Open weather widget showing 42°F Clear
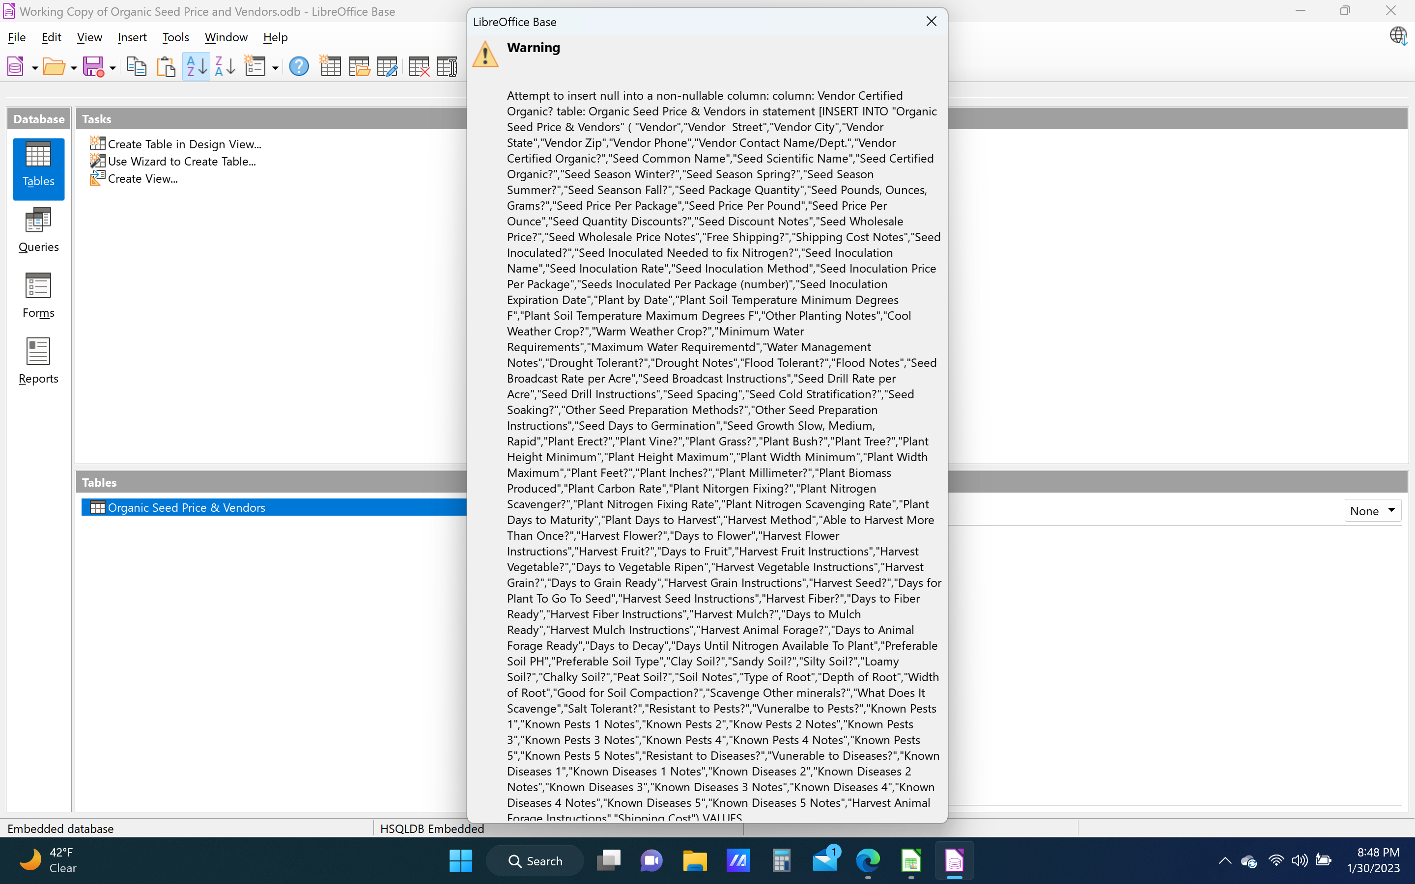The height and width of the screenshot is (884, 1415). pyautogui.click(x=49, y=860)
